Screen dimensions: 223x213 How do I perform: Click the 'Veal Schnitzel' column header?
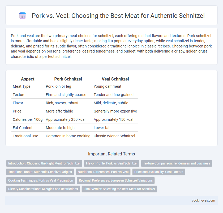coord(115,79)
